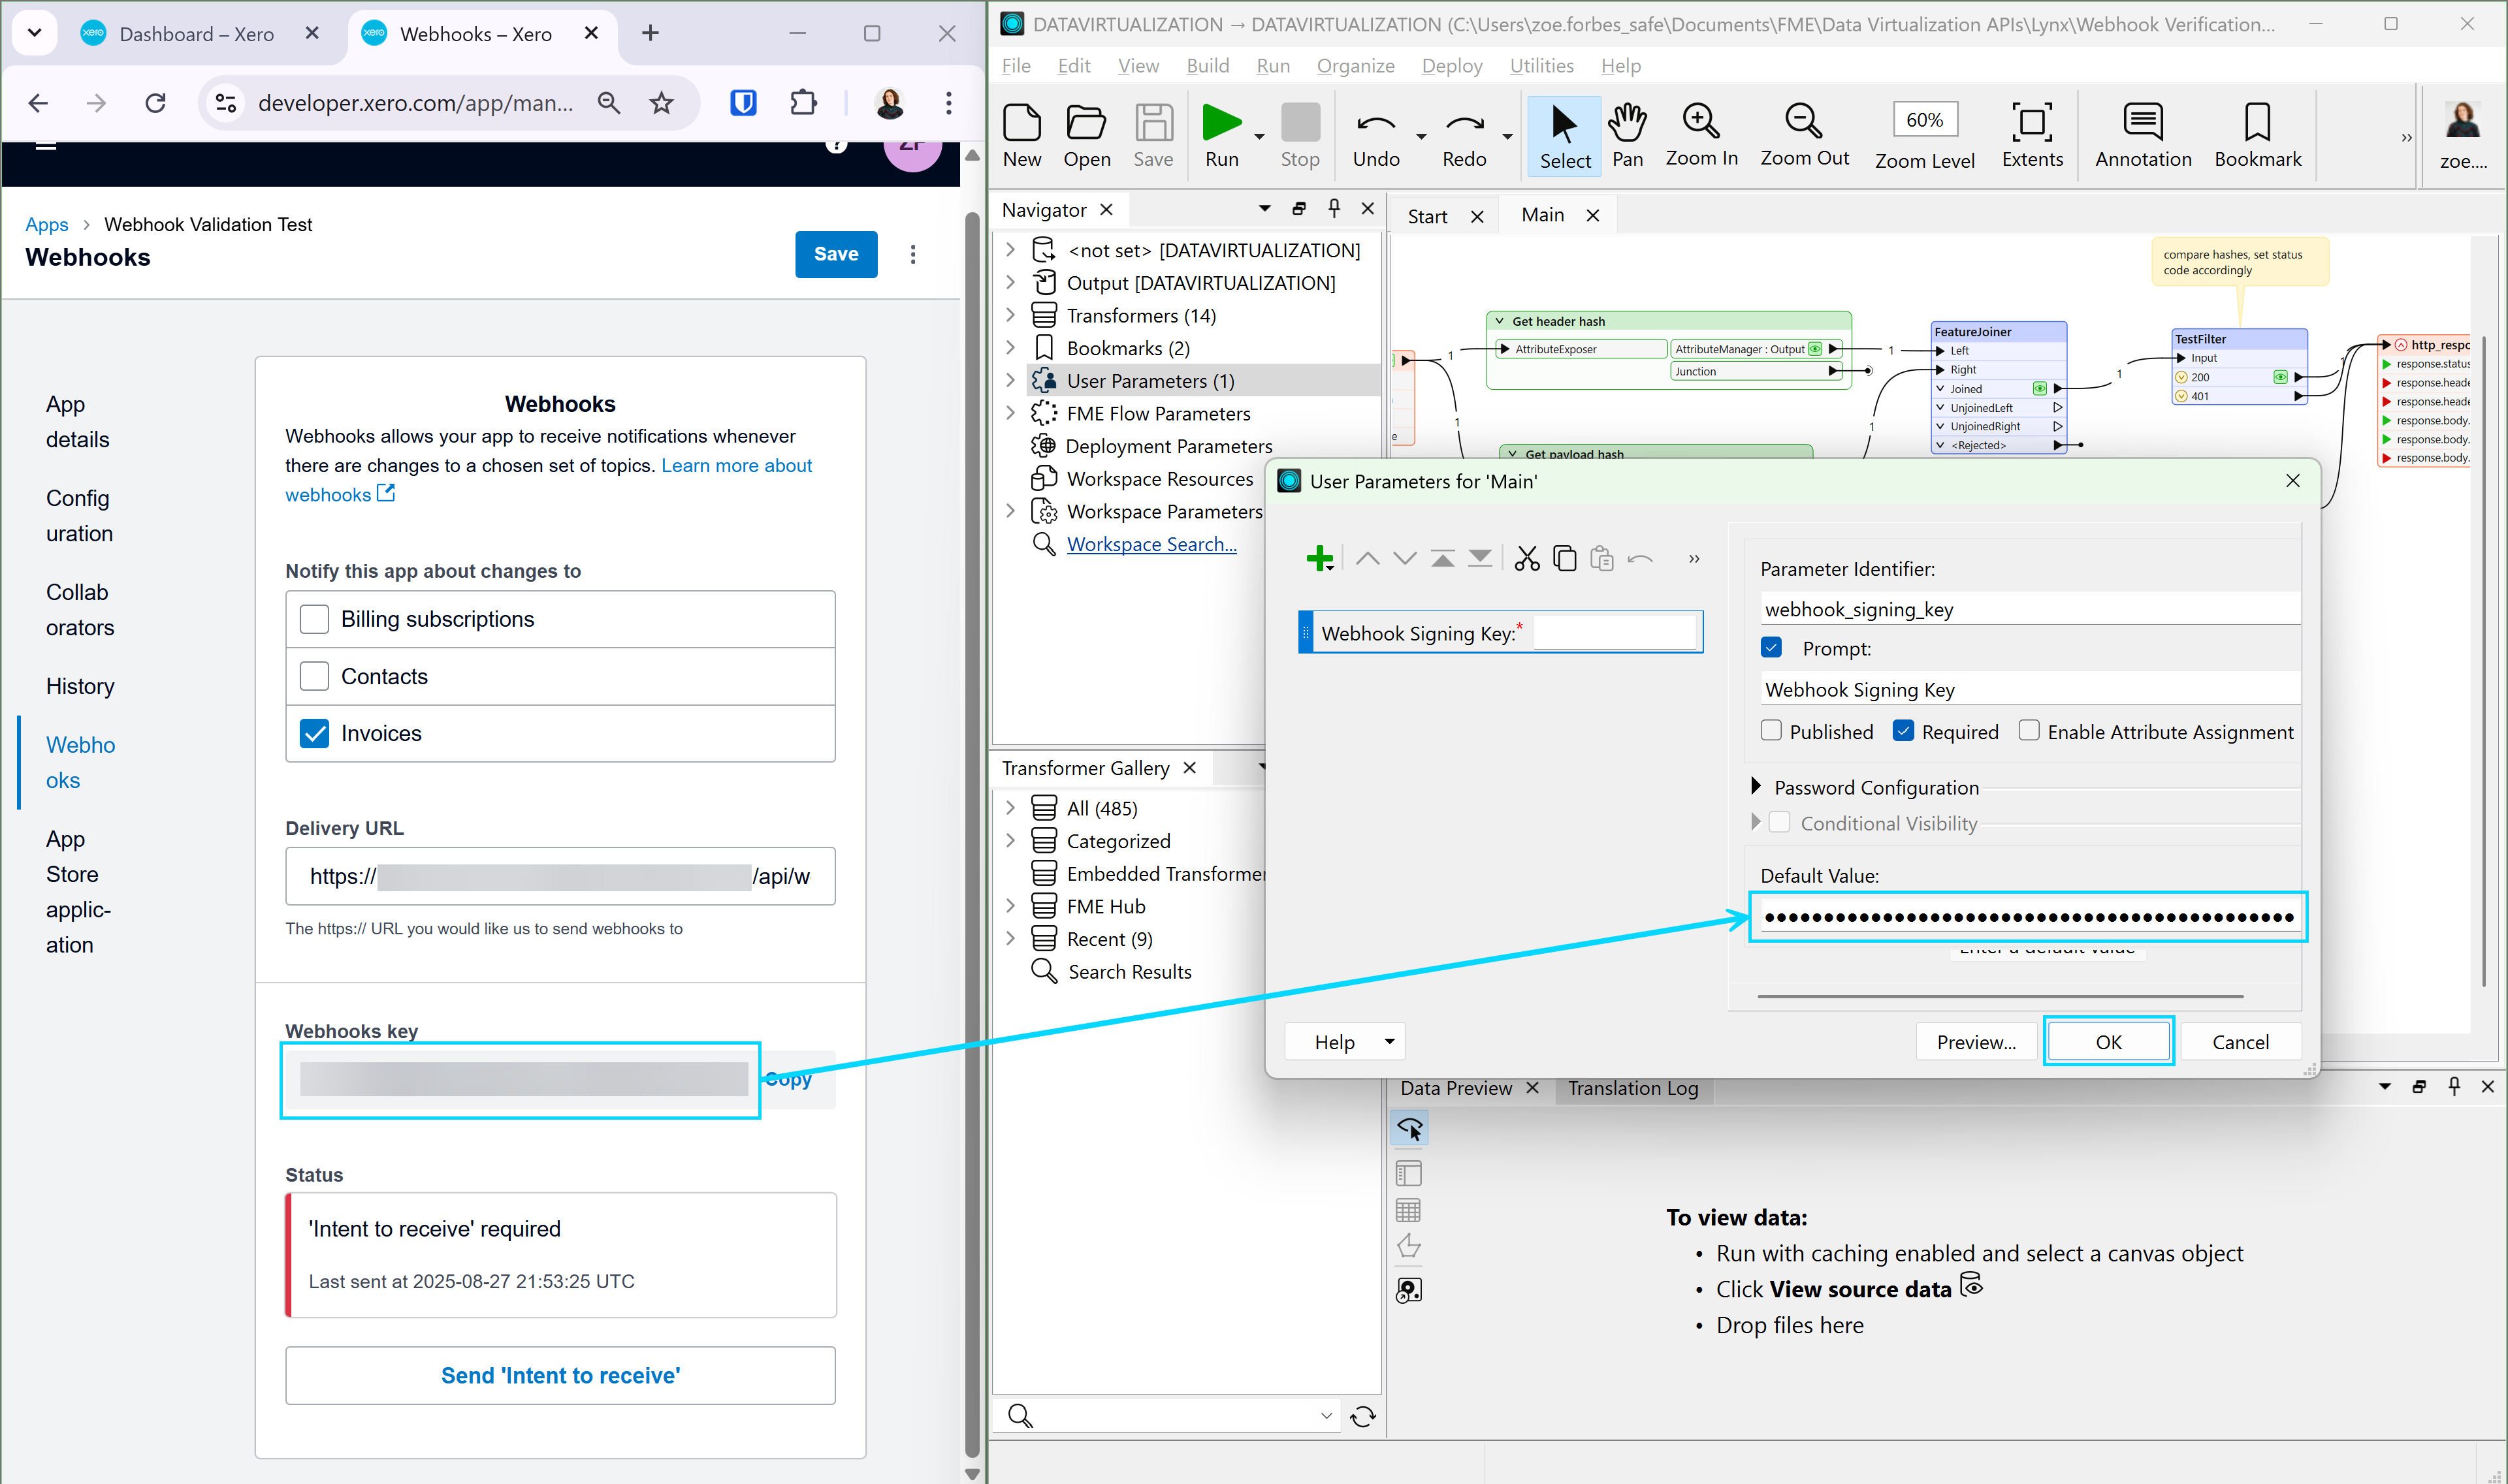Check the Published option for the parameter
Screen dimensions: 2508x1484
coord(1772,731)
